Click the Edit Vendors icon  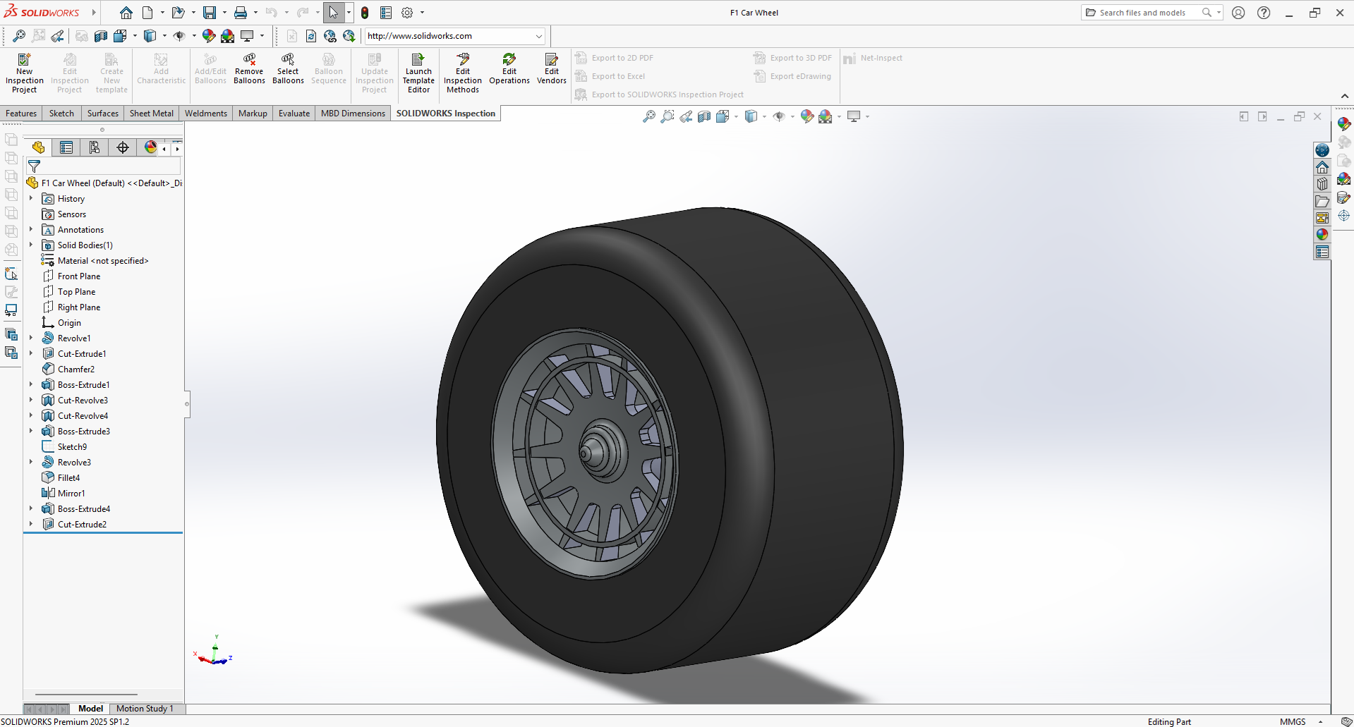[551, 68]
